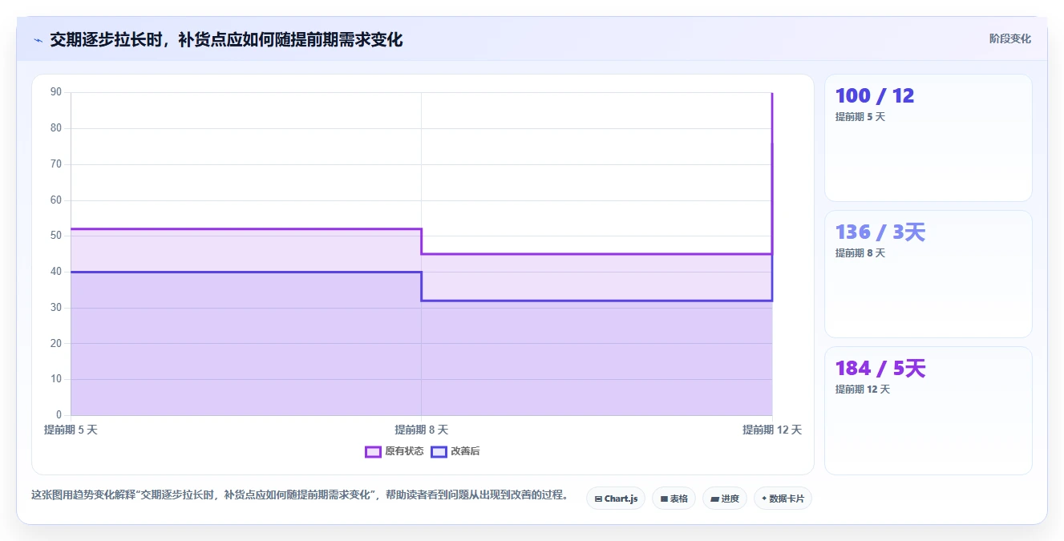
Task: Click the star icon in 数据卡片 tag
Action: click(764, 499)
